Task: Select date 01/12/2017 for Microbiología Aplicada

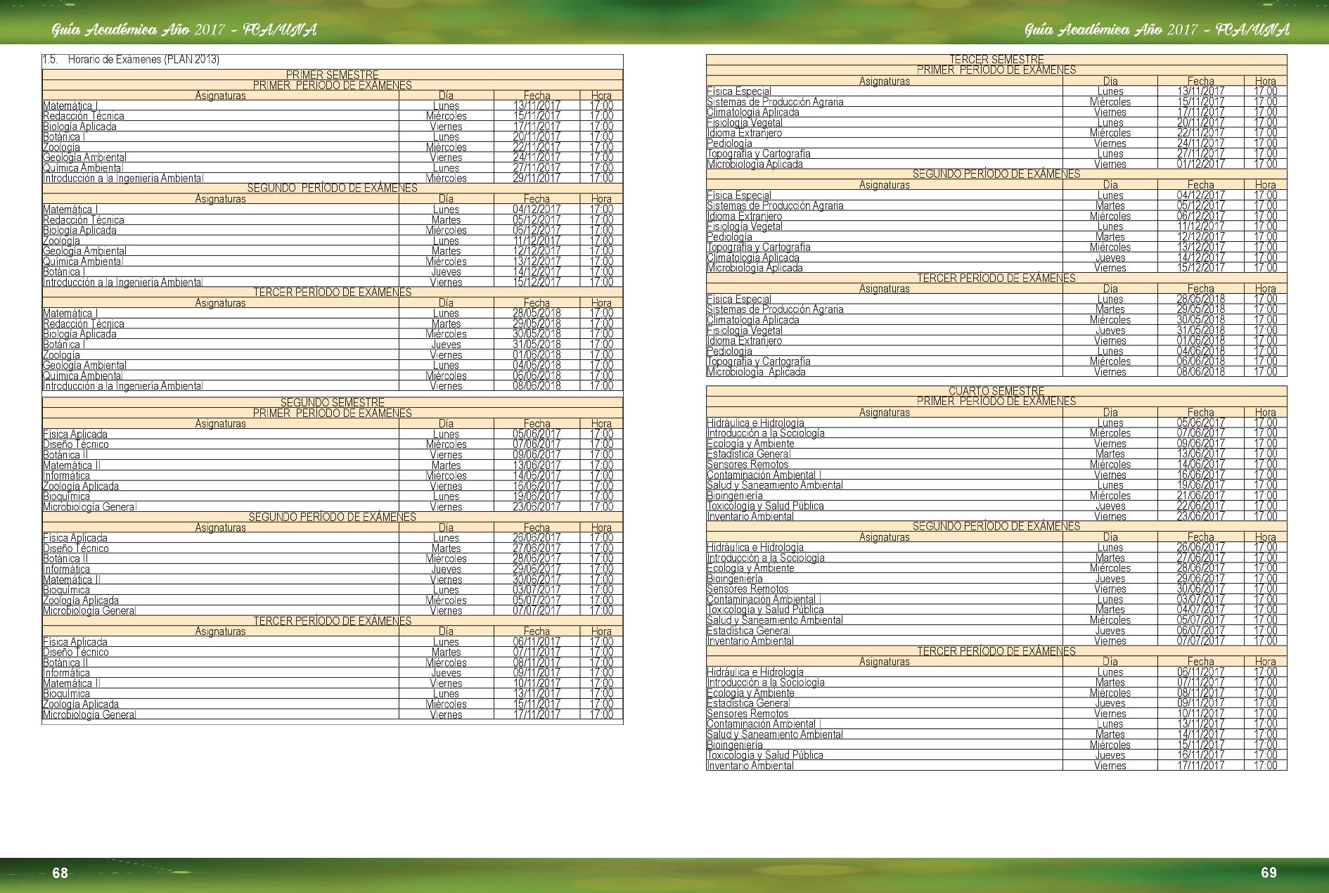Action: (x=1200, y=165)
